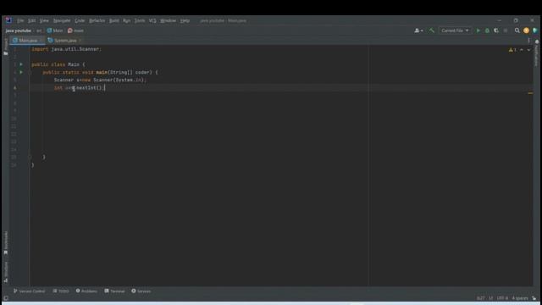Toggle tool window bars icon

(6, 298)
